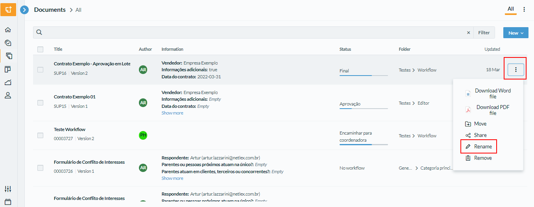Check the Teste Workflow row checkbox
This screenshot has width=534, height=207.
41,135
